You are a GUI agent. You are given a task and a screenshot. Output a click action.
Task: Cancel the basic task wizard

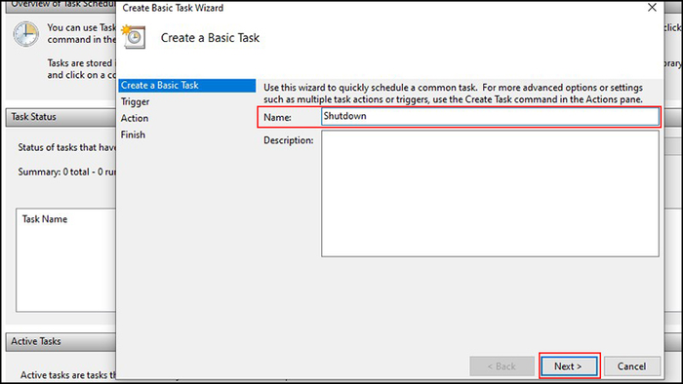pos(631,366)
